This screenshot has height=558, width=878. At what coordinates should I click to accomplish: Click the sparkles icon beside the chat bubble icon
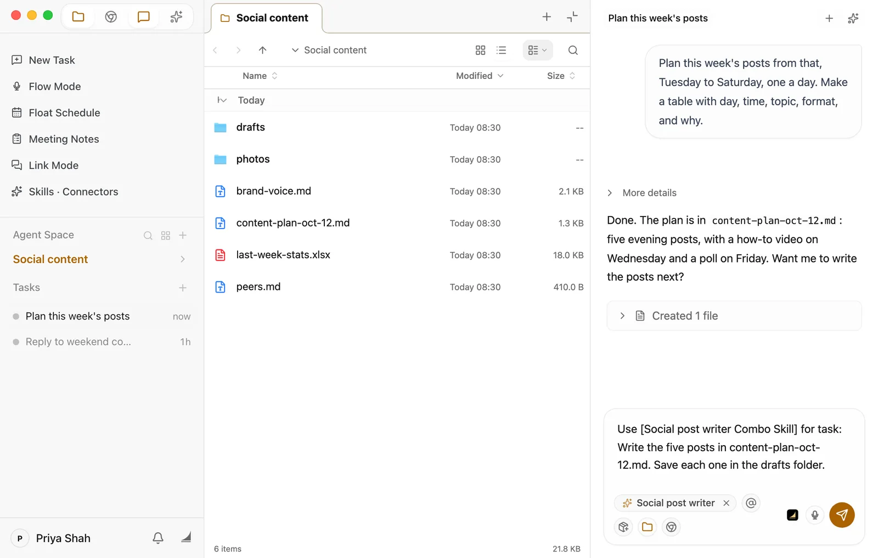pos(176,16)
